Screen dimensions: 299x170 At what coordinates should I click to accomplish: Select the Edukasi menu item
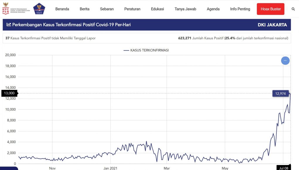click(x=158, y=9)
